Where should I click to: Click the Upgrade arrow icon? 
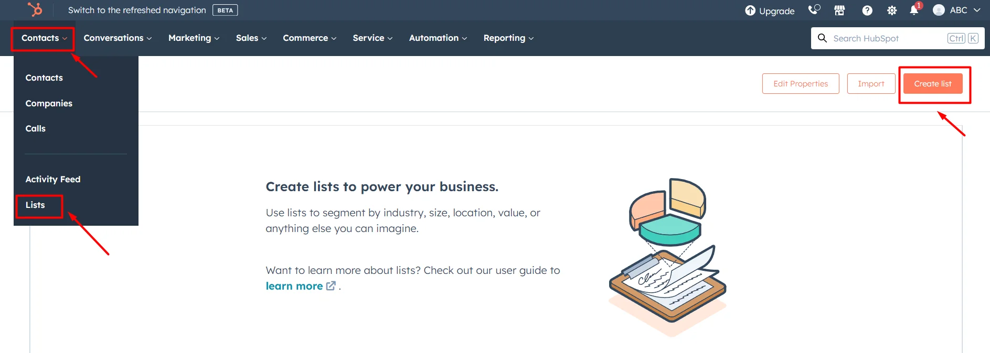tap(750, 10)
